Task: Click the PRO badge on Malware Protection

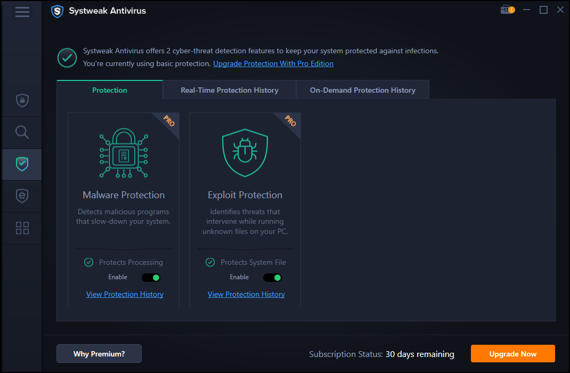Action: [x=169, y=121]
